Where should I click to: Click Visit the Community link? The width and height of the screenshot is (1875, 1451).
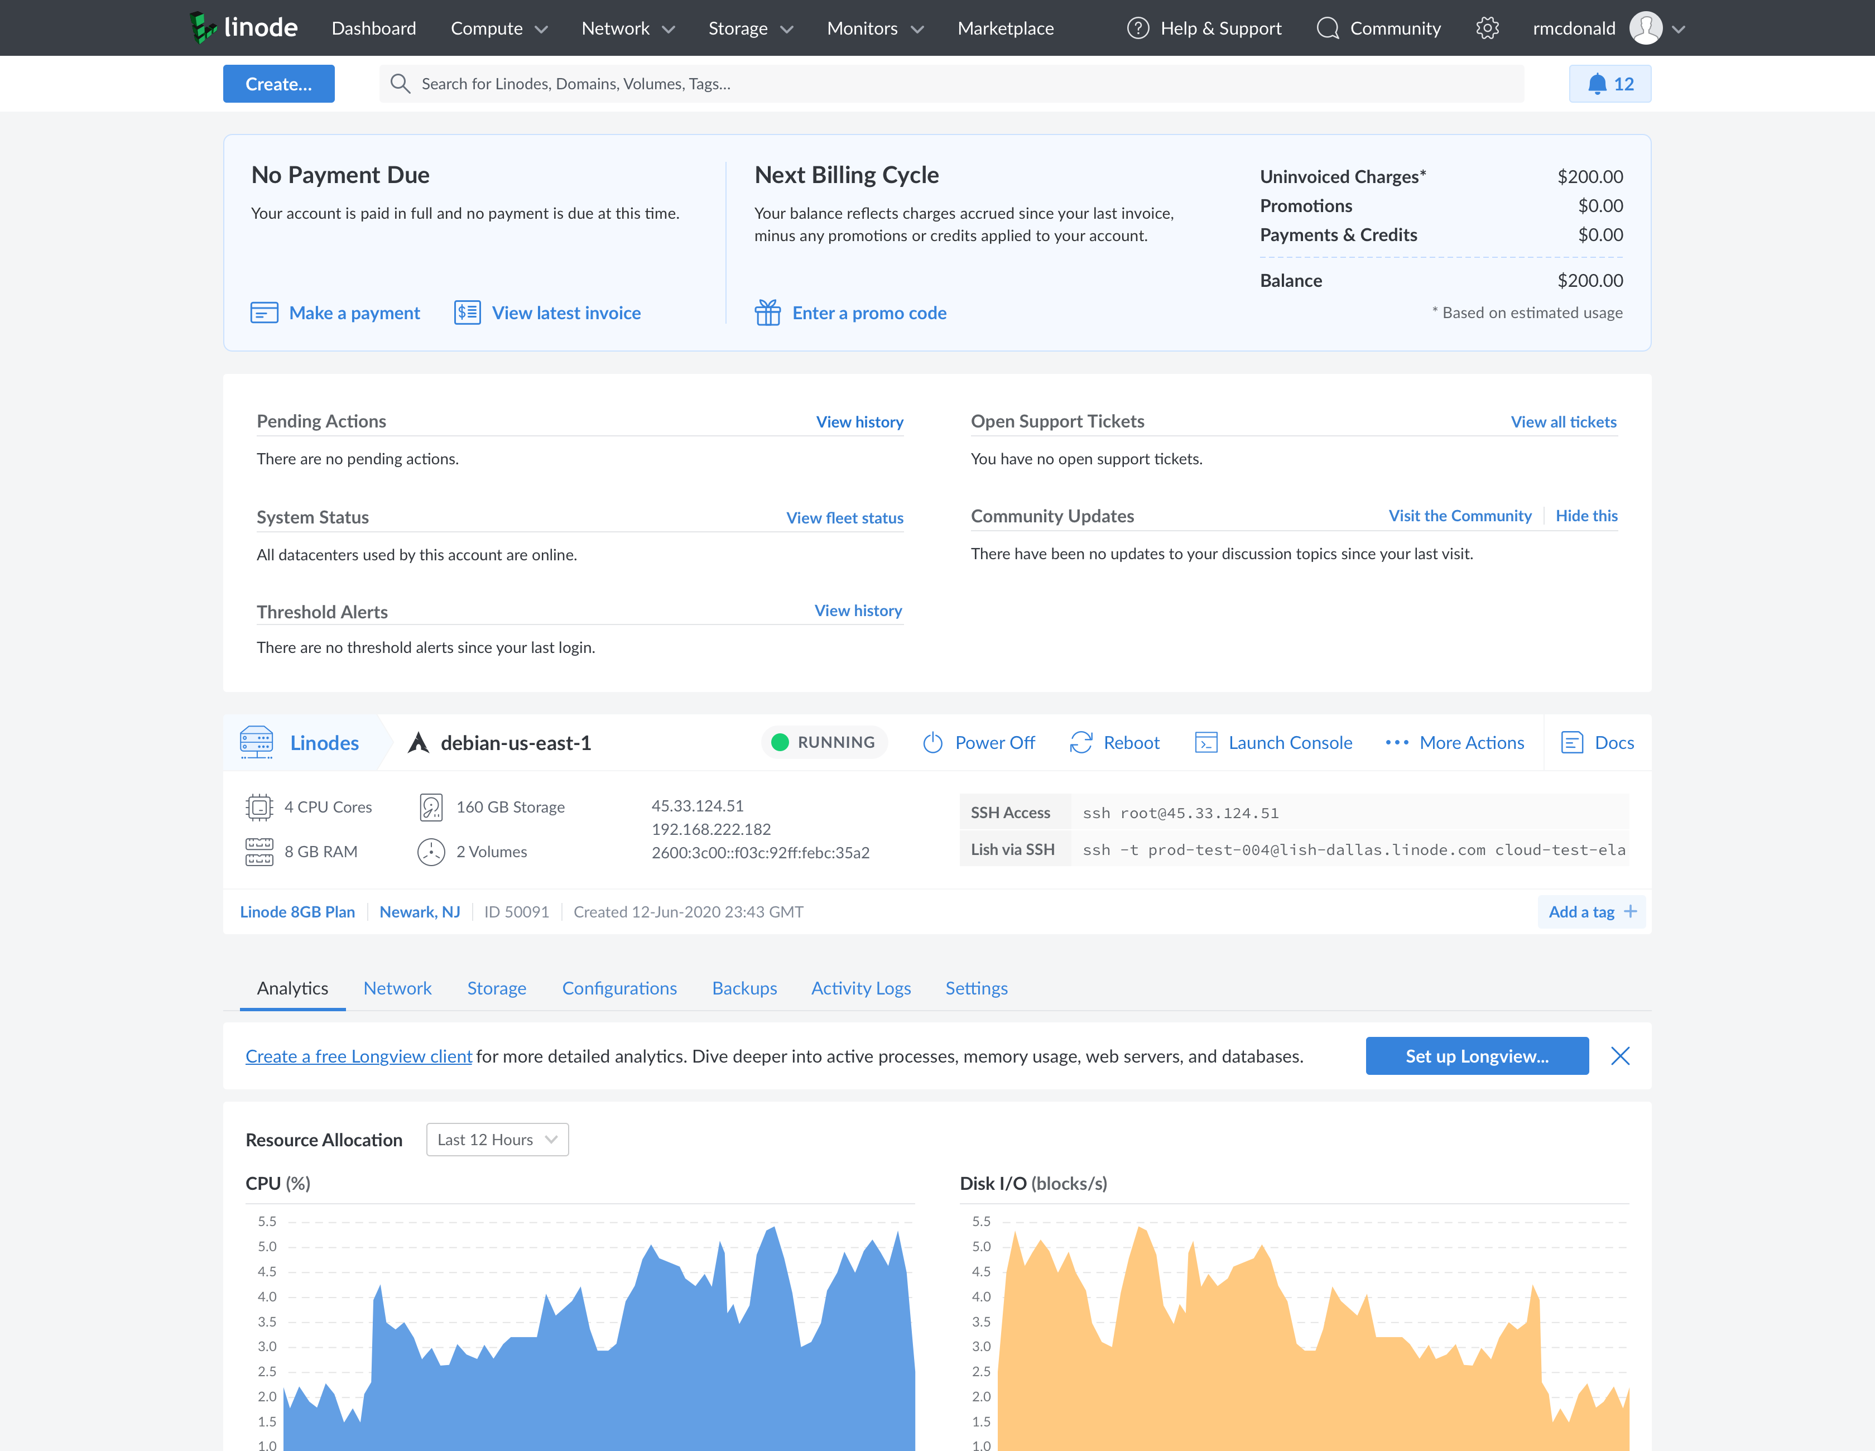[x=1459, y=515]
